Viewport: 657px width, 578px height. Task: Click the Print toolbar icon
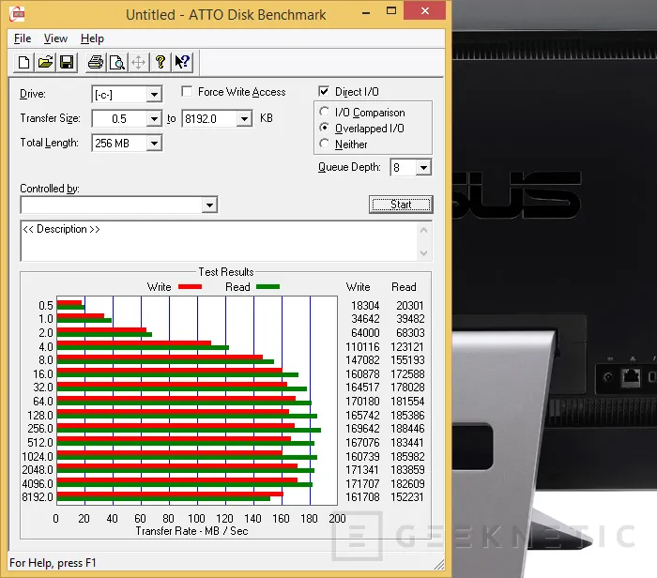[x=96, y=63]
